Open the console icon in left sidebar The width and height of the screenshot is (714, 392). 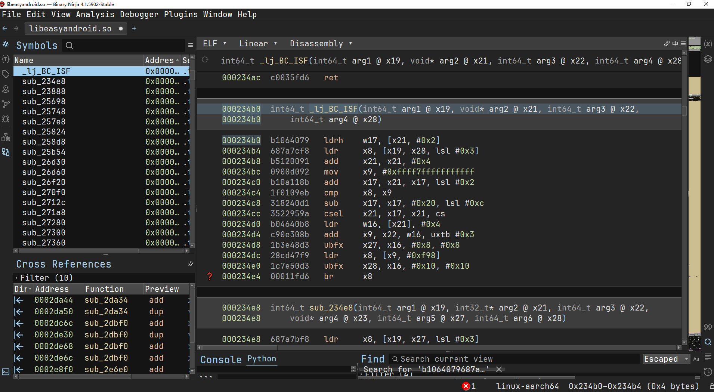pos(6,372)
